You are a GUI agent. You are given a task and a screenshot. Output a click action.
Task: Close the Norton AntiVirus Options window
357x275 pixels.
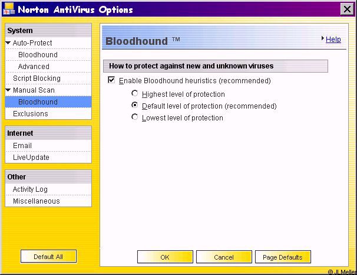[346, 9]
